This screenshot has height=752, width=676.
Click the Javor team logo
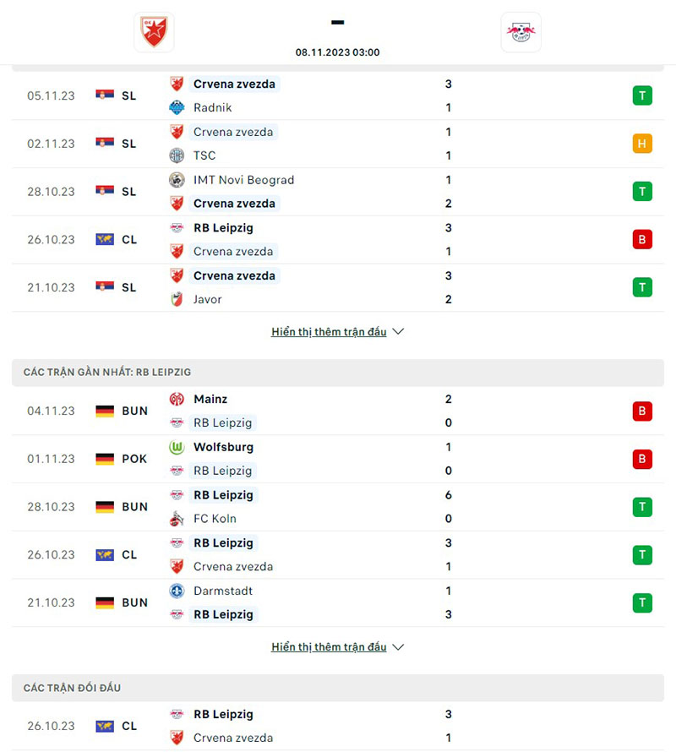pyautogui.click(x=177, y=299)
